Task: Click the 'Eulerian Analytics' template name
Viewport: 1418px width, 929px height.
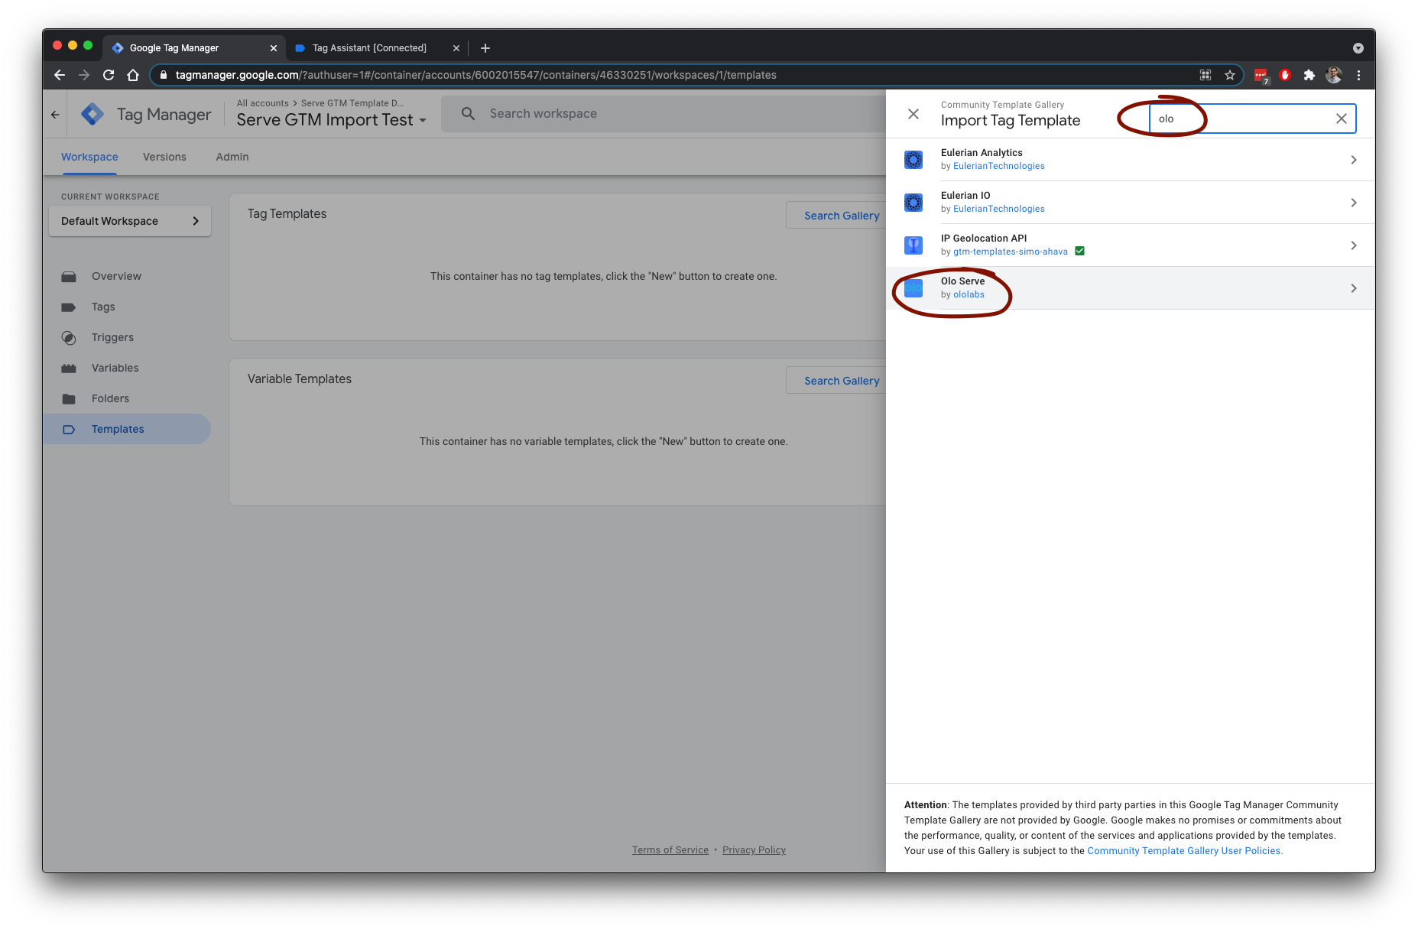Action: tap(982, 153)
